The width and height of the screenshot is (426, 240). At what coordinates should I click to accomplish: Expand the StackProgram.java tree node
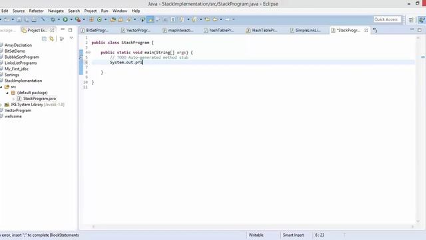click(14, 99)
